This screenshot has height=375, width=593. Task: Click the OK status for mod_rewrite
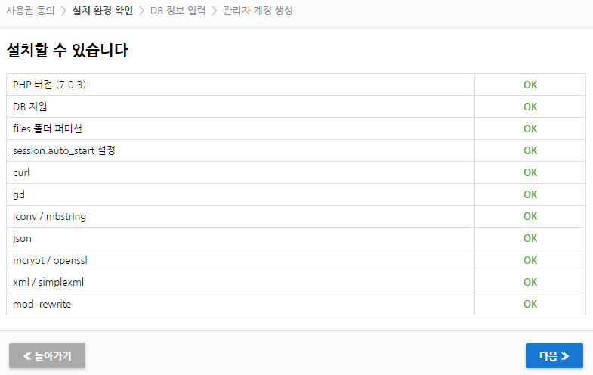(530, 304)
